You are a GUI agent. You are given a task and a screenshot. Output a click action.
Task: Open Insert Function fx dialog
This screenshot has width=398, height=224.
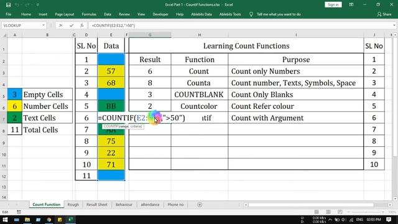click(81, 26)
